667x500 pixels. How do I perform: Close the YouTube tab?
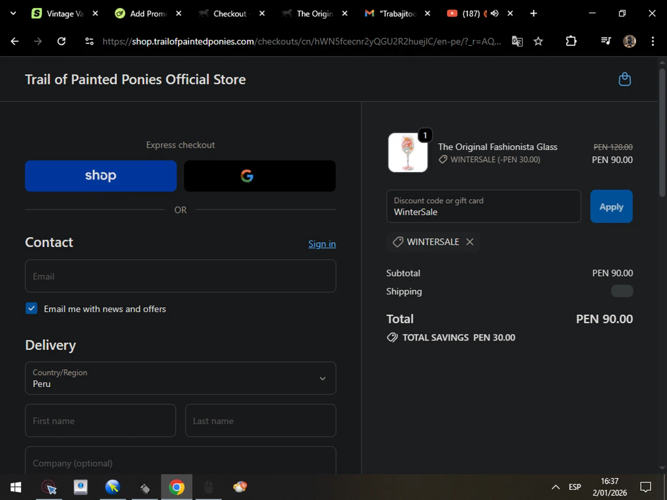click(x=510, y=13)
